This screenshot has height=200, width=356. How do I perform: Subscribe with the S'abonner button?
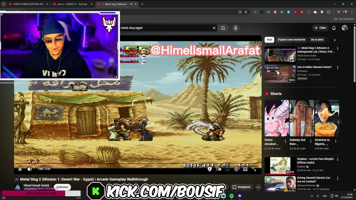point(62,187)
